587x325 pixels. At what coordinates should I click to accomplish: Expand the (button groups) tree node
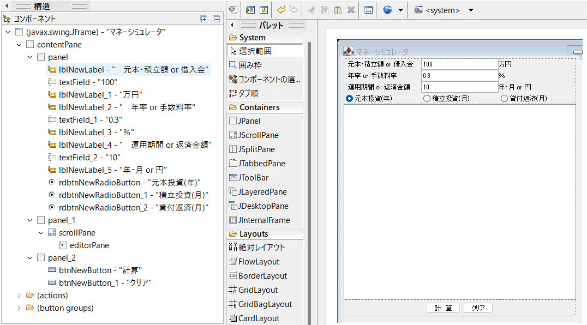[19, 308]
